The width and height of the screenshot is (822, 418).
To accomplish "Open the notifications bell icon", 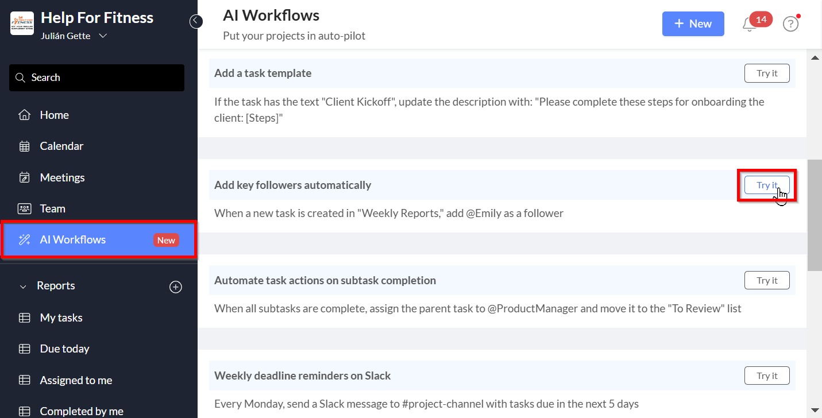I will (x=749, y=25).
